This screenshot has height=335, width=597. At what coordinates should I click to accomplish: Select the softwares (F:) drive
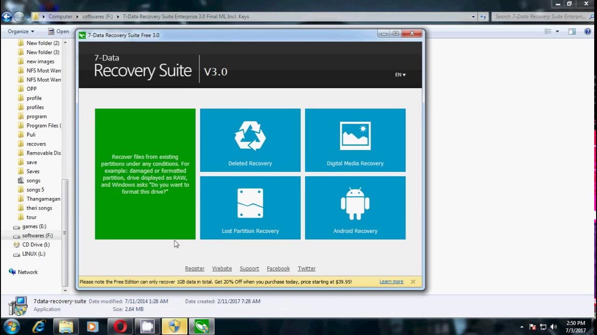(x=37, y=235)
